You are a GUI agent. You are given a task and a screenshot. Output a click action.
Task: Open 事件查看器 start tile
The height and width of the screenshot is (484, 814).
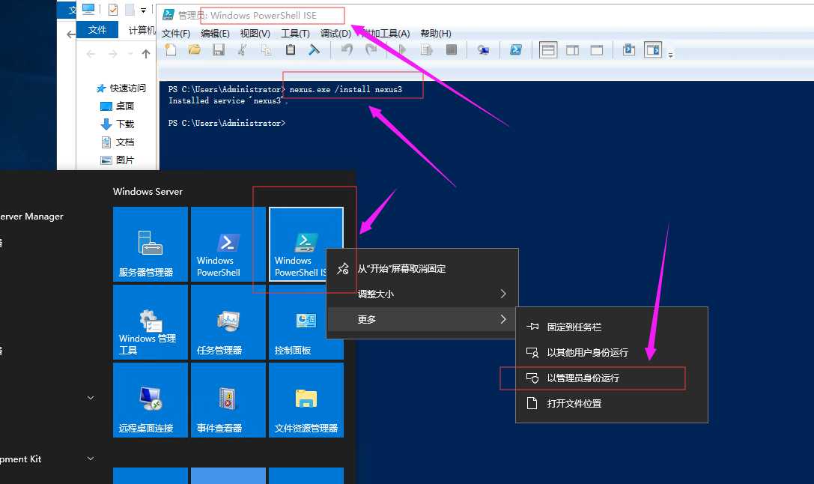coord(228,400)
